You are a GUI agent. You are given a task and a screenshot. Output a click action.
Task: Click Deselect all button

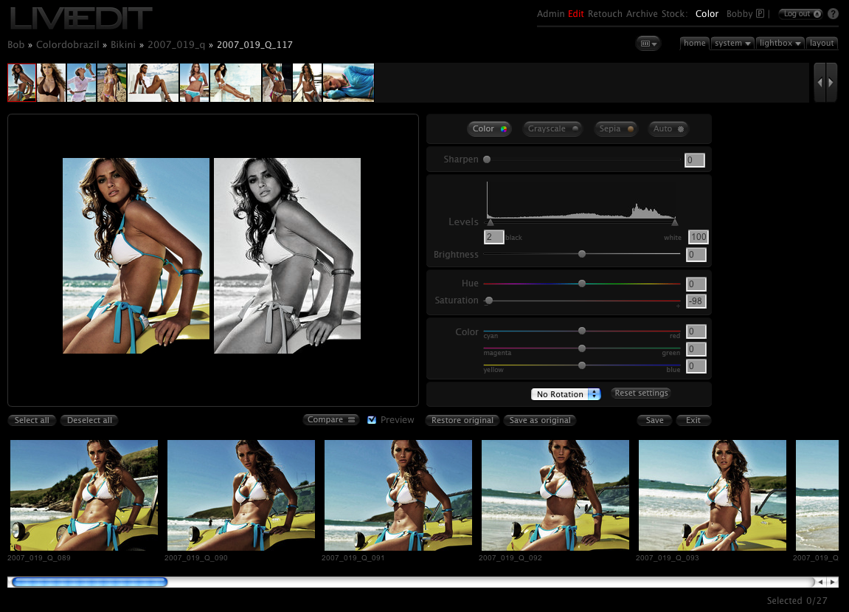coord(89,420)
